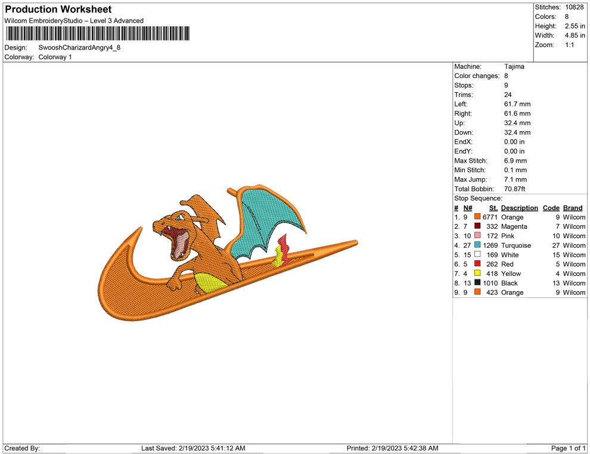Pick the turquoise swatch in stop 4
This screenshot has width=590, height=454.
point(477,245)
